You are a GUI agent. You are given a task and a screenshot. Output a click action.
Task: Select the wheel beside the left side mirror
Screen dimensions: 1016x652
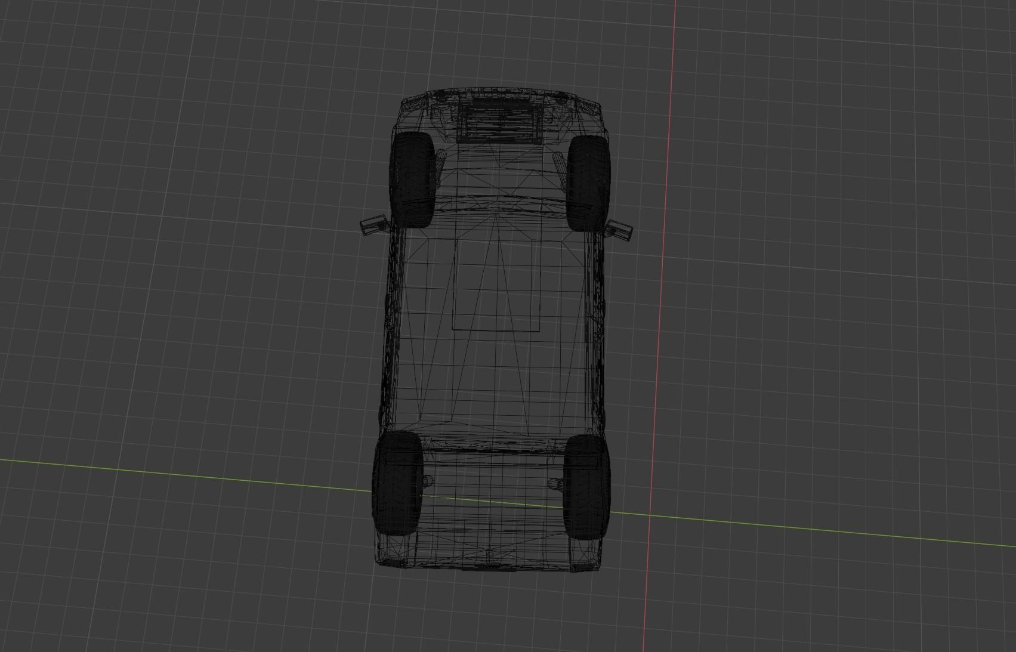pos(413,180)
